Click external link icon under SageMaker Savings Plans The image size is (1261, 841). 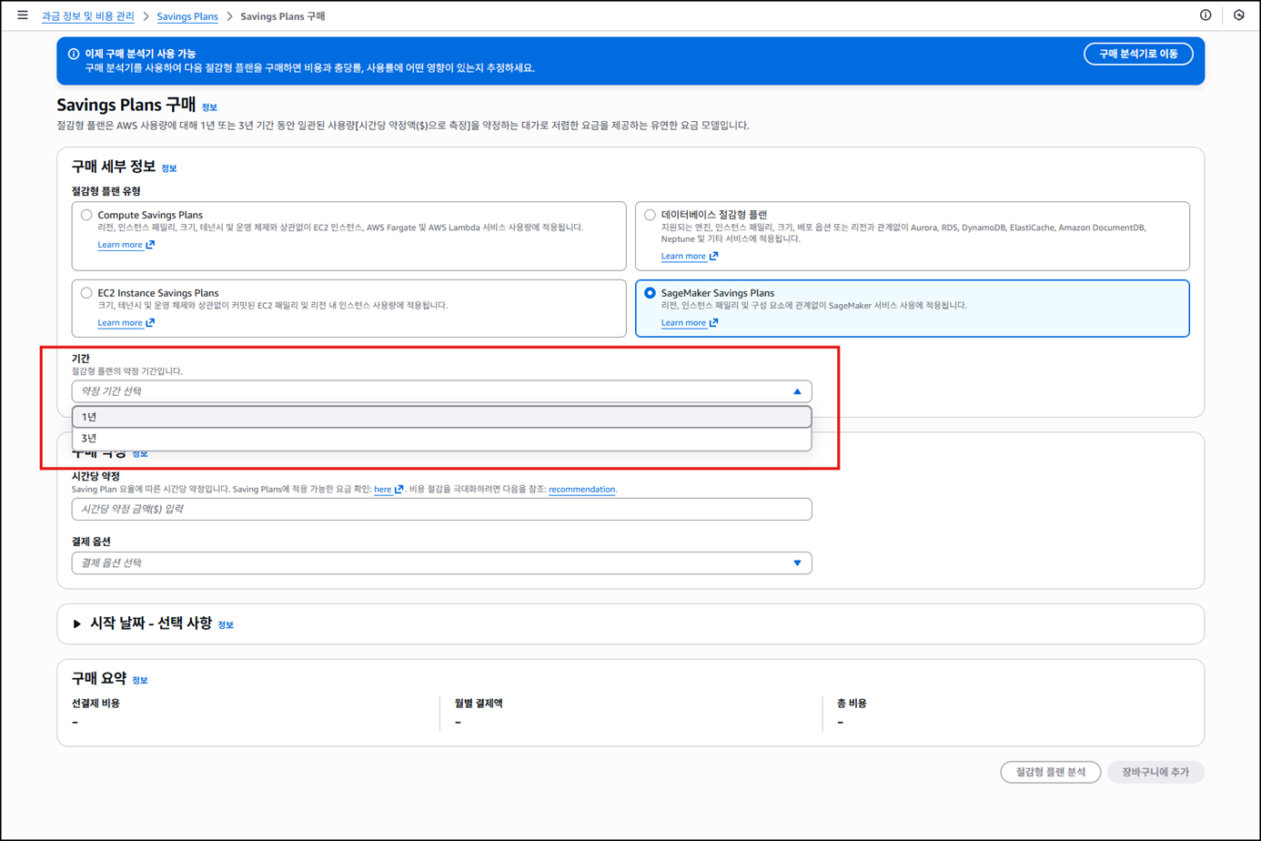(713, 323)
